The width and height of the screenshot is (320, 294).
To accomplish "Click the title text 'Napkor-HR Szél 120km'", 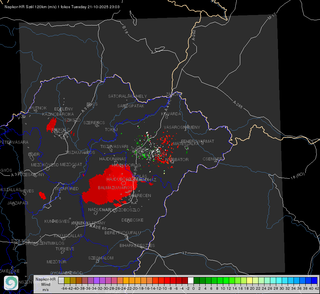I will click(26, 7).
